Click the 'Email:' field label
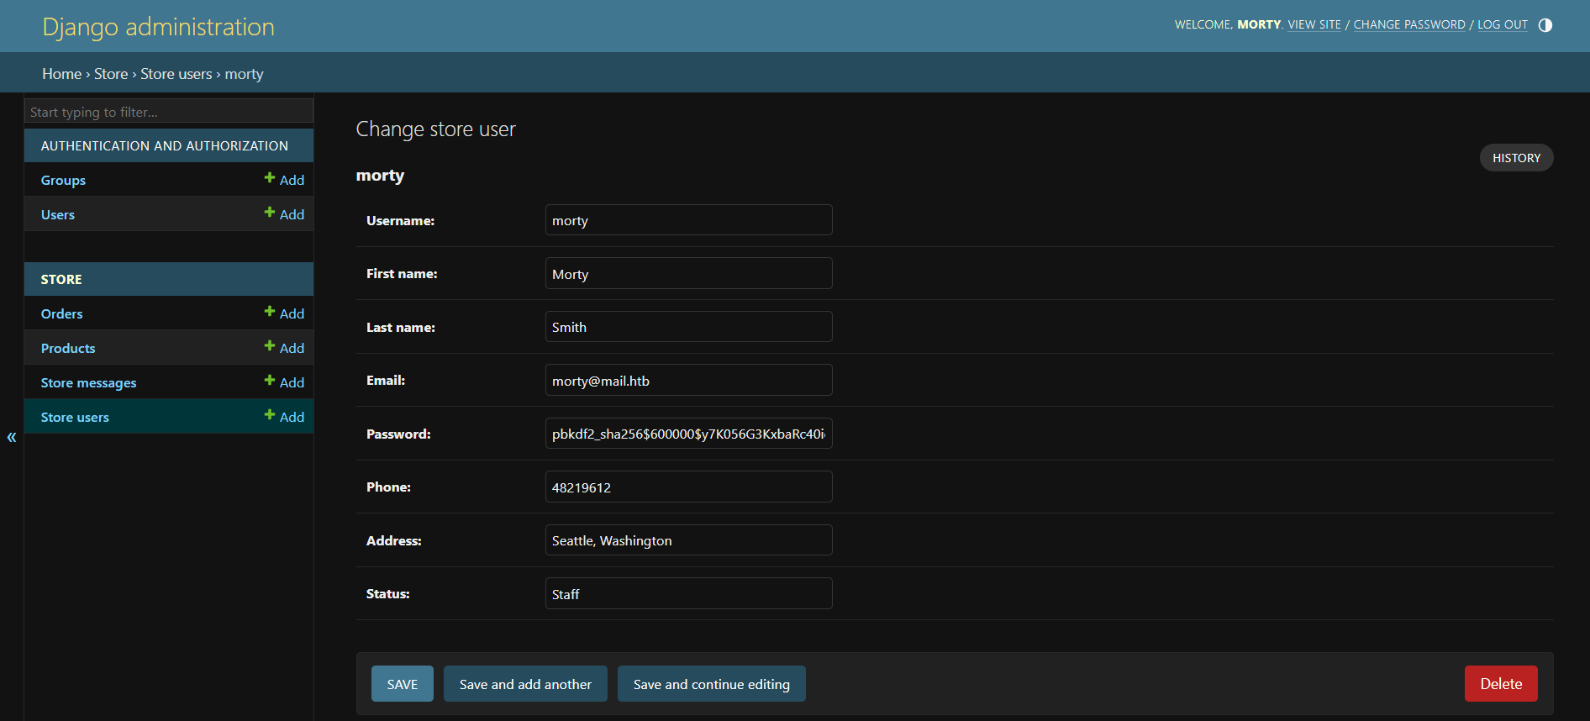Image resolution: width=1590 pixels, height=721 pixels. point(386,380)
